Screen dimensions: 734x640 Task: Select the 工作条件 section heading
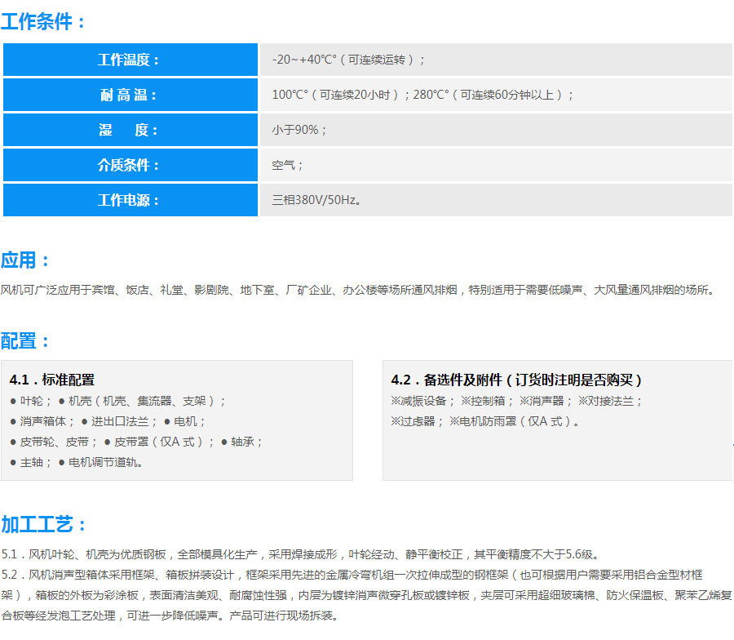coord(43,21)
